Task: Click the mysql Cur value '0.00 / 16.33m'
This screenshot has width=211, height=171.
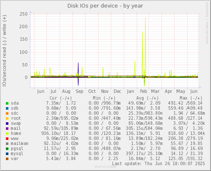Action: coord(62,154)
